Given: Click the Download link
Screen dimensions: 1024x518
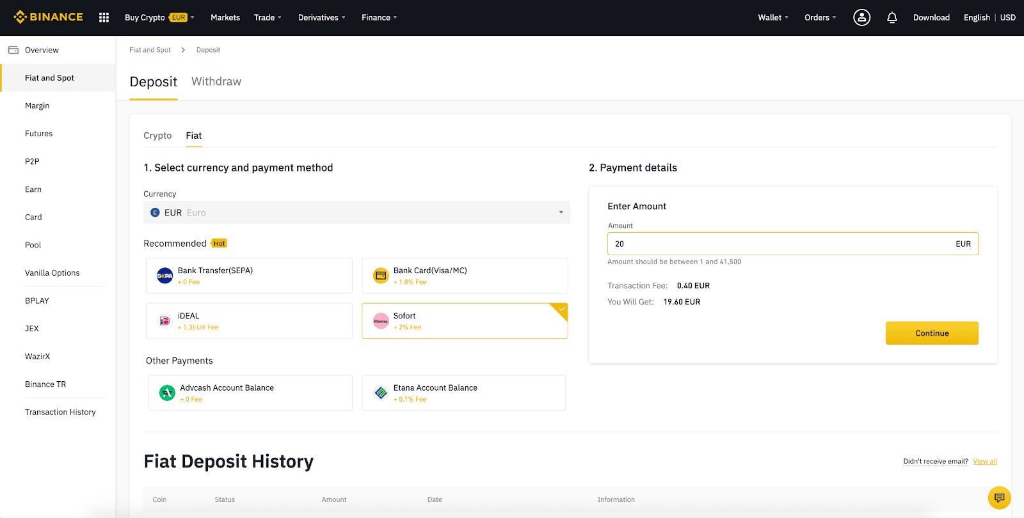Looking at the screenshot, I should (931, 17).
